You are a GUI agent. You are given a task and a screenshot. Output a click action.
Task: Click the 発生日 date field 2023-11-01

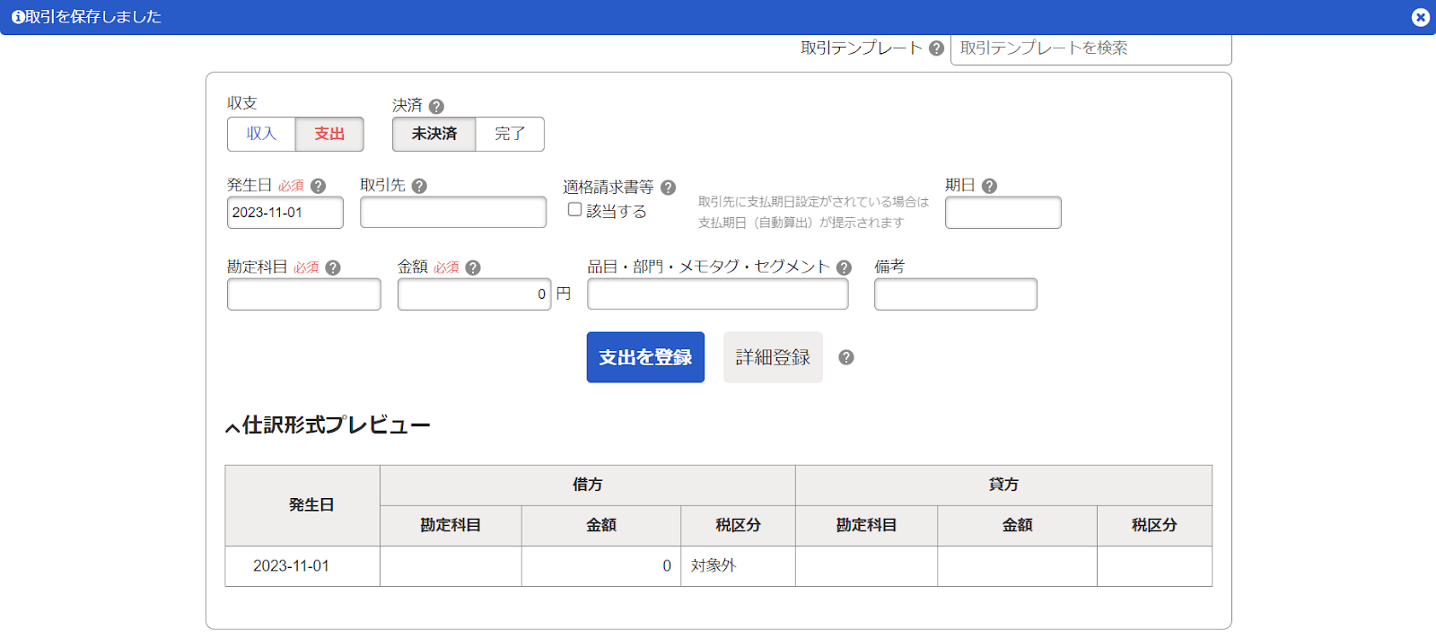pyautogui.click(x=285, y=213)
